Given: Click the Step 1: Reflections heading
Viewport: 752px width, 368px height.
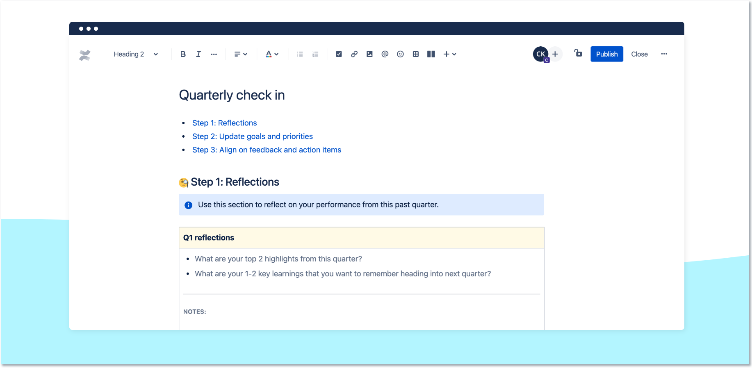Looking at the screenshot, I should pyautogui.click(x=235, y=182).
